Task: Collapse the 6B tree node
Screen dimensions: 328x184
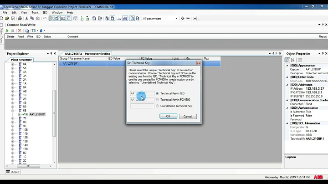Action: point(13,110)
